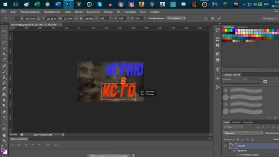279x157 pixels.
Task: Open the layer blend mode Обычные dropdown
Action: [243, 133]
